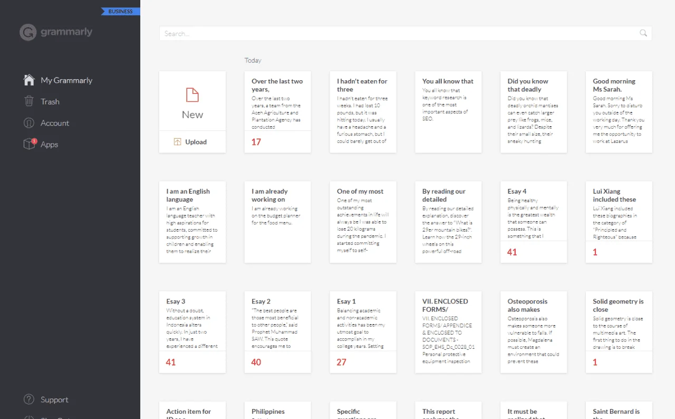Open the 'Over the last two years' document
The height and width of the screenshot is (419, 675).
pos(278,112)
